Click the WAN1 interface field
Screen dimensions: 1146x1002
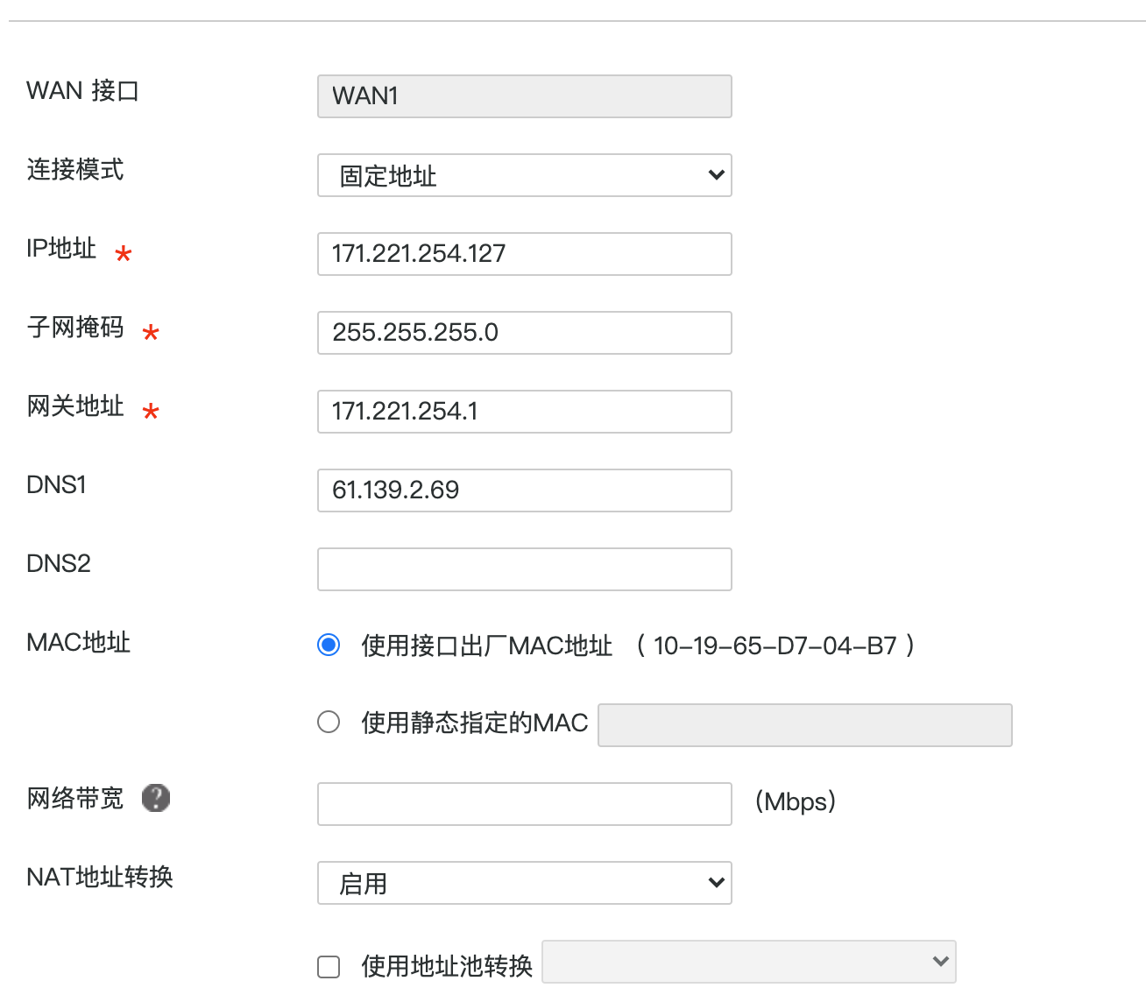click(524, 96)
